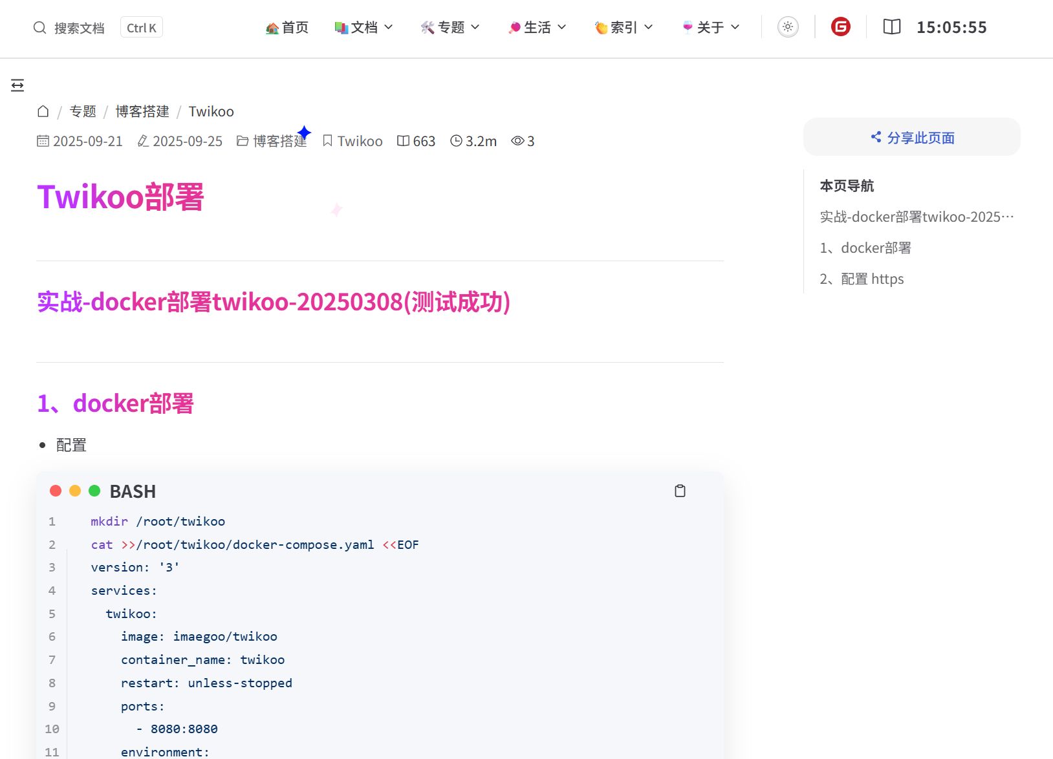The width and height of the screenshot is (1053, 759).
Task: Open the 生活 dropdown menu
Action: tap(537, 27)
